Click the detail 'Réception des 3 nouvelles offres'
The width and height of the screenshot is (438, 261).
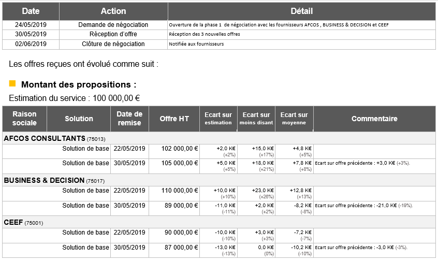click(205, 34)
